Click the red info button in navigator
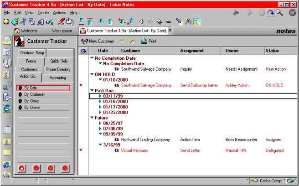The width and height of the screenshot is (299, 186). 36,169
